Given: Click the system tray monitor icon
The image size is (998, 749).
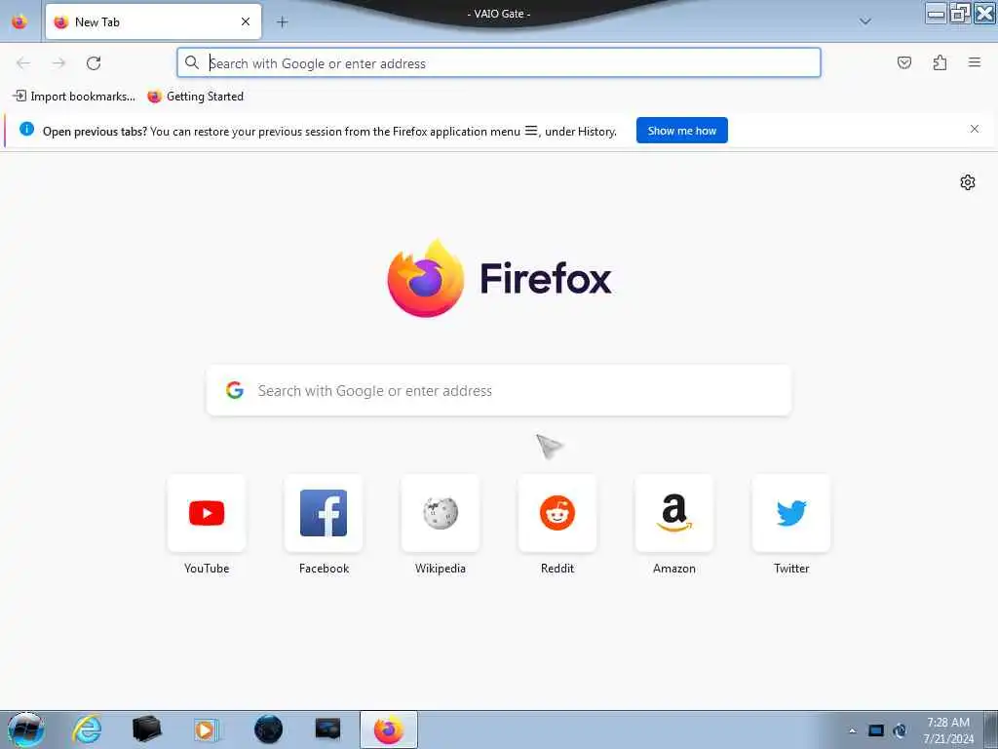Looking at the screenshot, I should (876, 730).
